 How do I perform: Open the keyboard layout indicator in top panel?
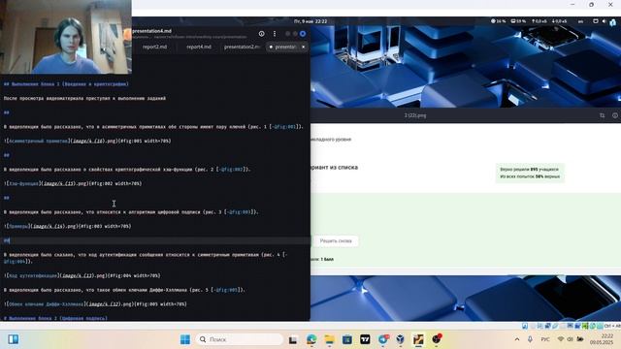click(580, 21)
